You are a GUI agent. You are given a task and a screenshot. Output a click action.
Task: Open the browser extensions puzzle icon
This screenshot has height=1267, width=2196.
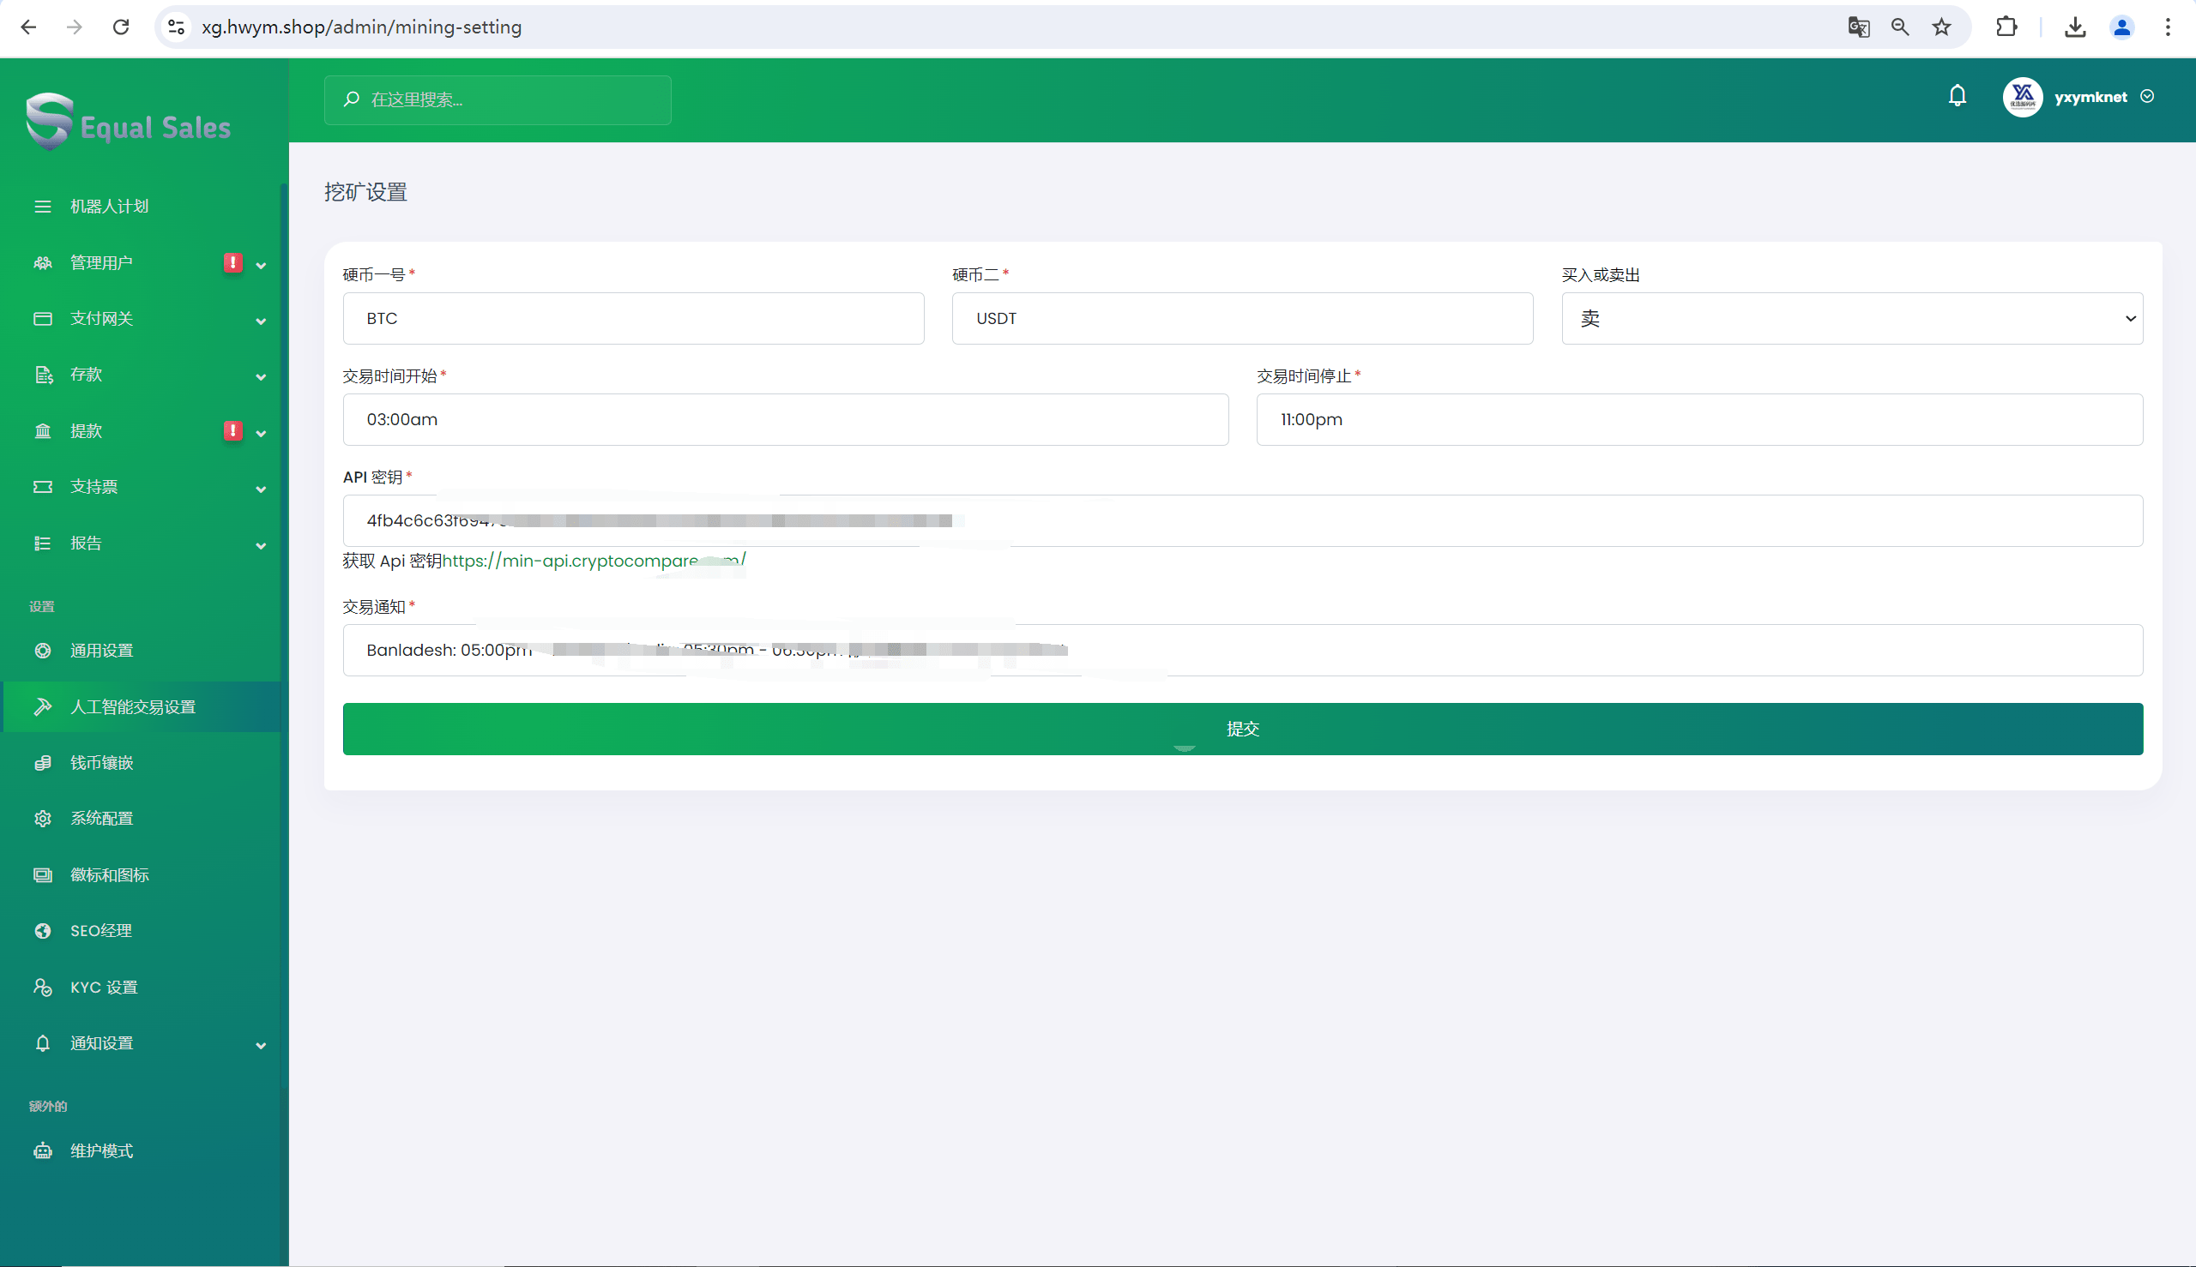(x=2006, y=27)
